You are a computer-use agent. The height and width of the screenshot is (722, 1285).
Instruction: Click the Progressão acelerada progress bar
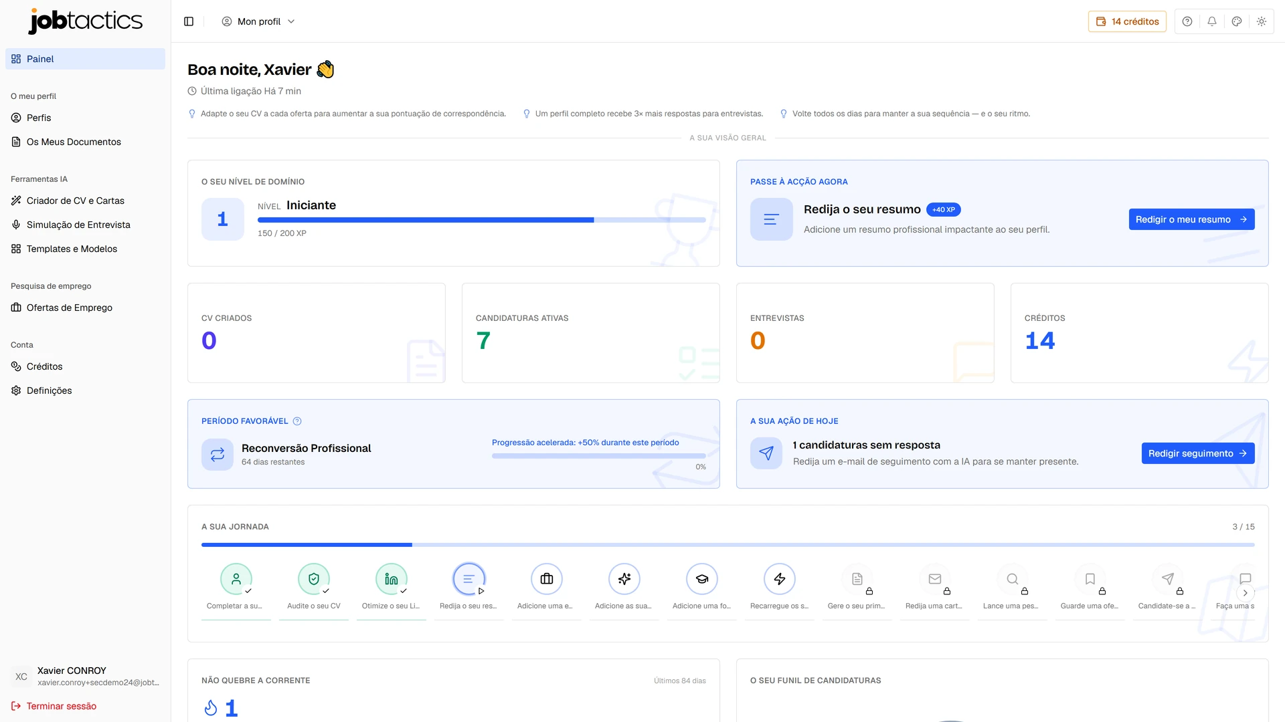tap(599, 456)
